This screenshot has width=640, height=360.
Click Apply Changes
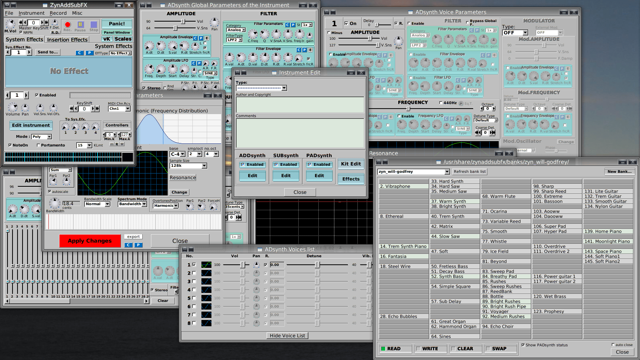(90, 241)
